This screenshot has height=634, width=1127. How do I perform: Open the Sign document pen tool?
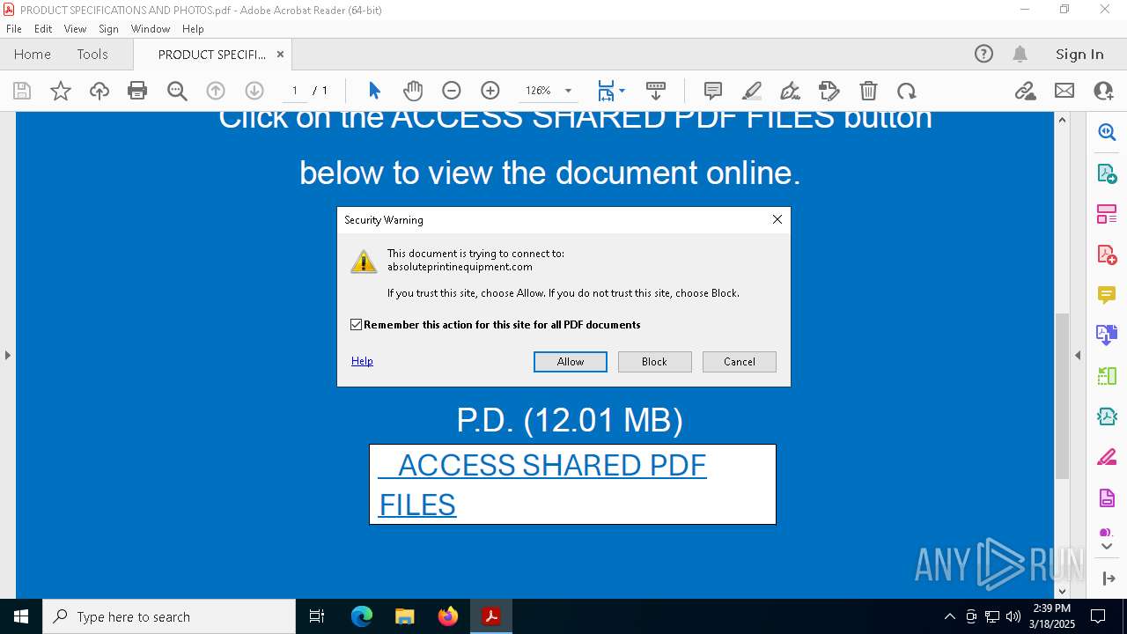coord(791,91)
